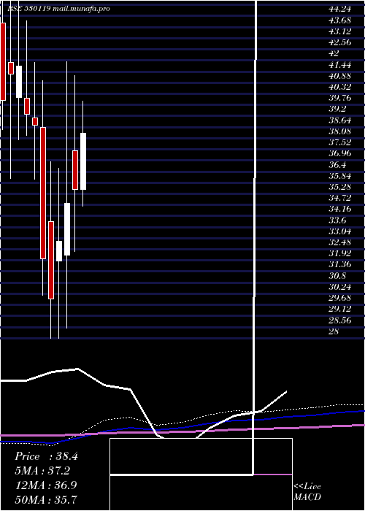The width and height of the screenshot is (365, 511).
Task: Click the 38.08 price axis label
Action: click(x=340, y=131)
